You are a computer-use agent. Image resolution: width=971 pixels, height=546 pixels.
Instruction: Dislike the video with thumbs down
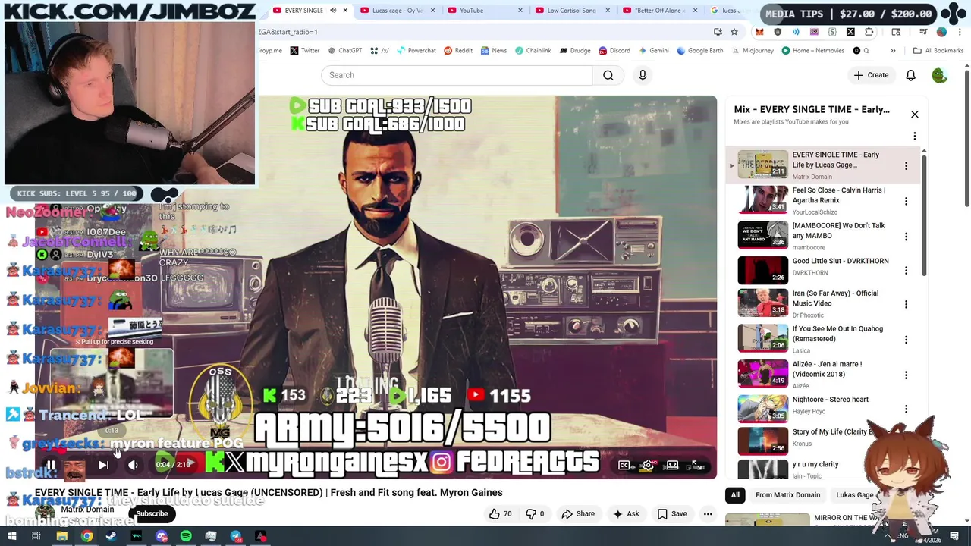(536, 514)
